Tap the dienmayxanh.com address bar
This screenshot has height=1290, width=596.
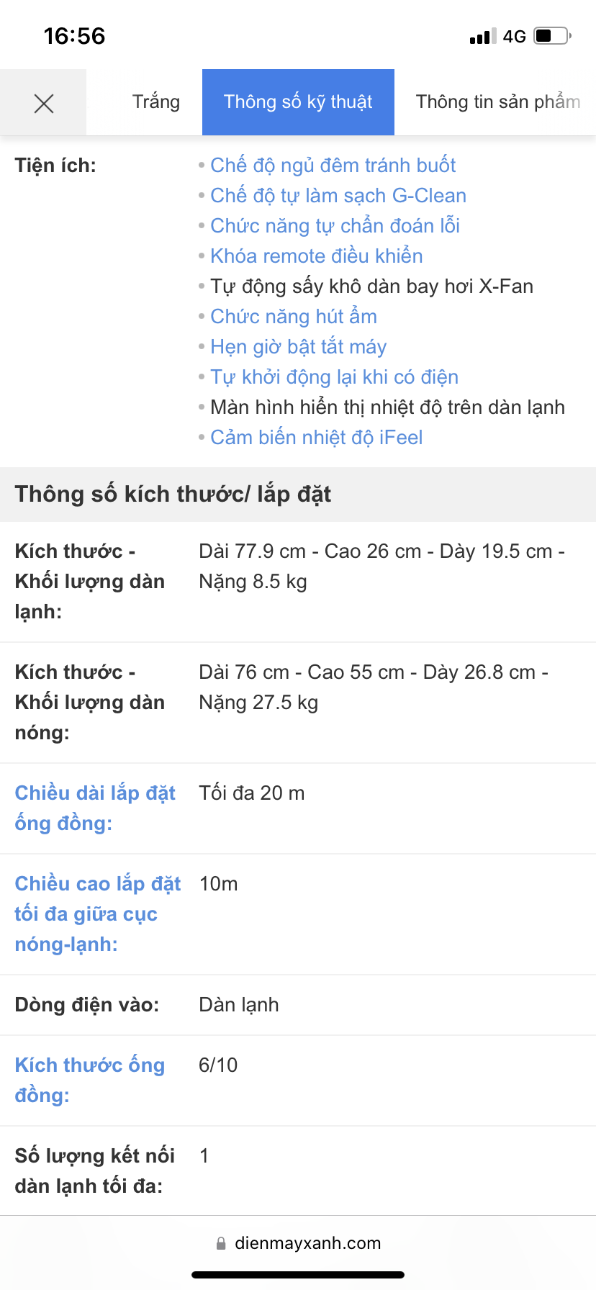307,1243
